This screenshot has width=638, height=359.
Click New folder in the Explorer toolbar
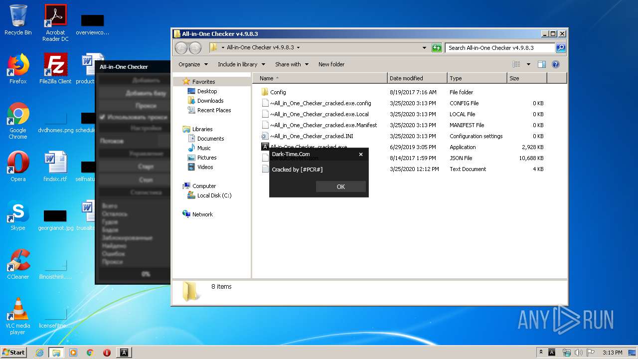(331, 64)
